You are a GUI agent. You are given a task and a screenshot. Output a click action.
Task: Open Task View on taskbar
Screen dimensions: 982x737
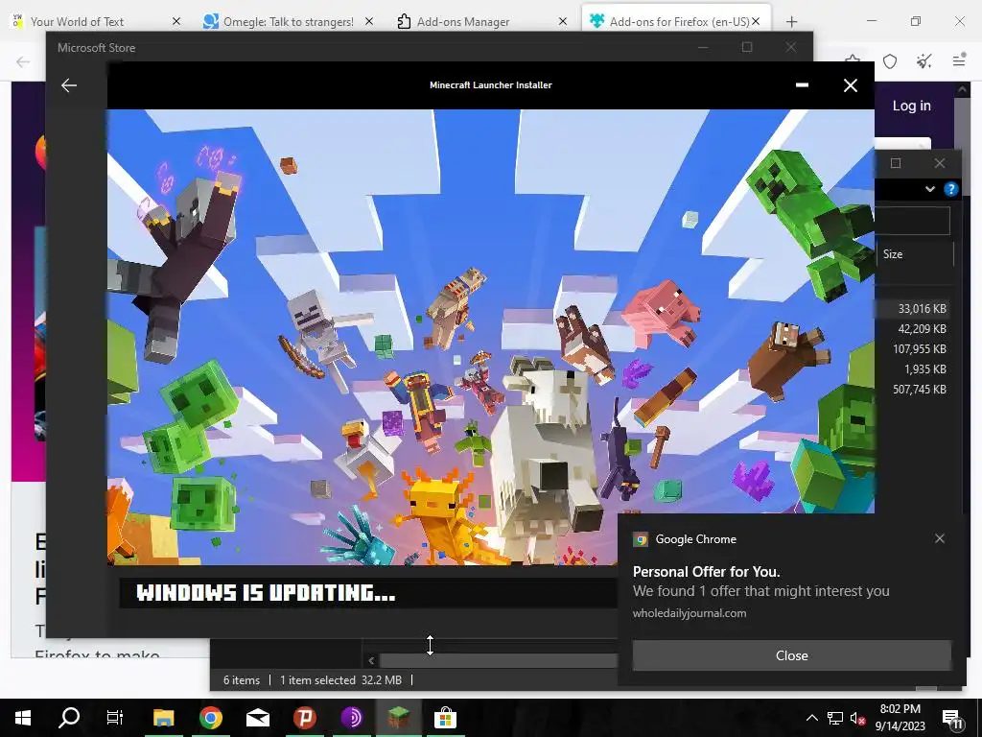click(x=115, y=718)
